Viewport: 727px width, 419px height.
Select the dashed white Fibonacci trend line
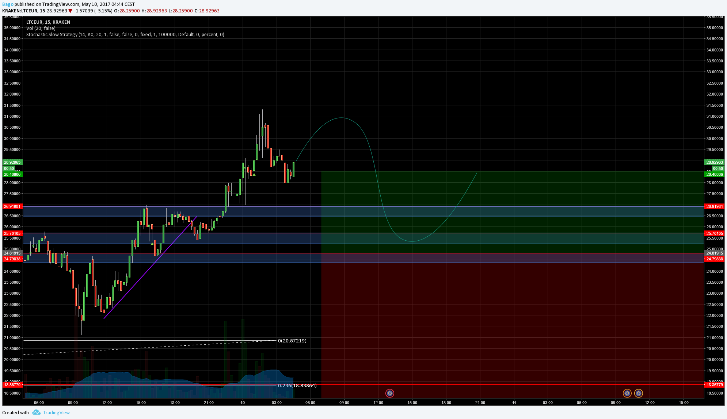(150, 348)
